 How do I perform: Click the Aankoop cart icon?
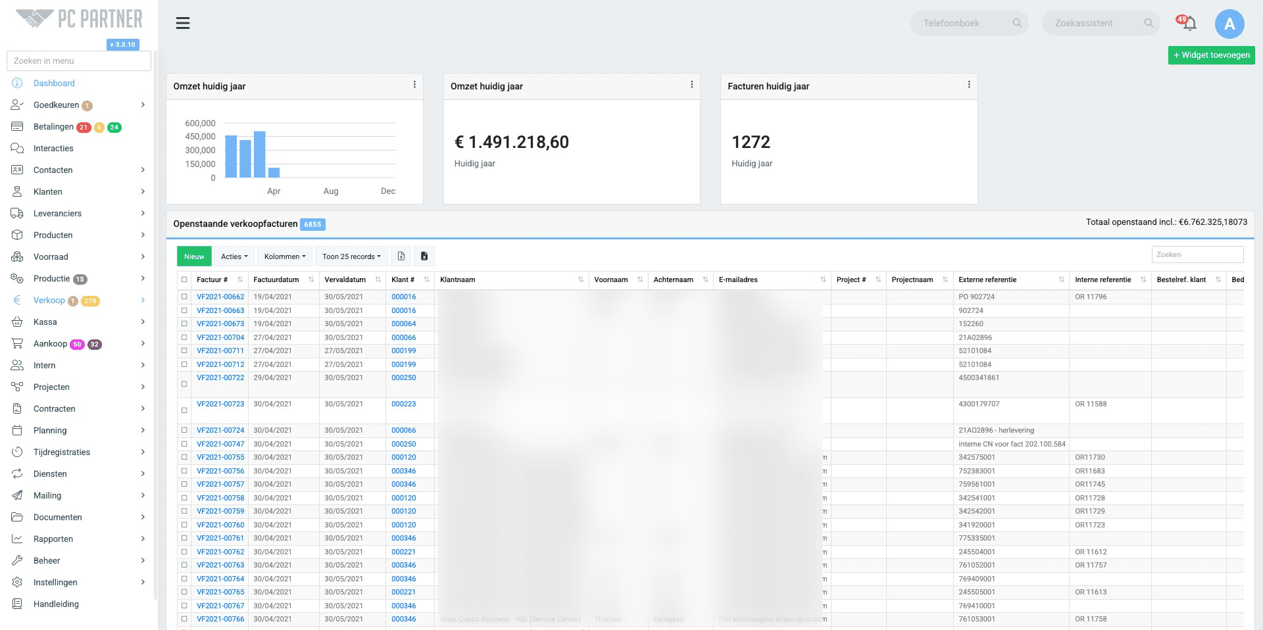(18, 343)
